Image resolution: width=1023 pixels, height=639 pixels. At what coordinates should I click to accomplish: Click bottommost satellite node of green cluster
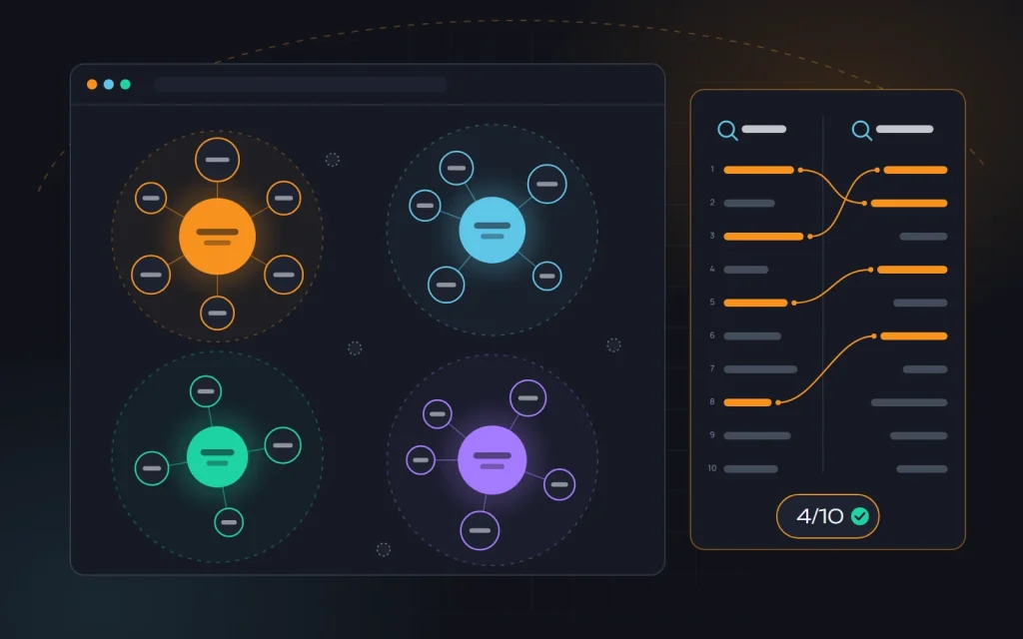click(x=229, y=522)
